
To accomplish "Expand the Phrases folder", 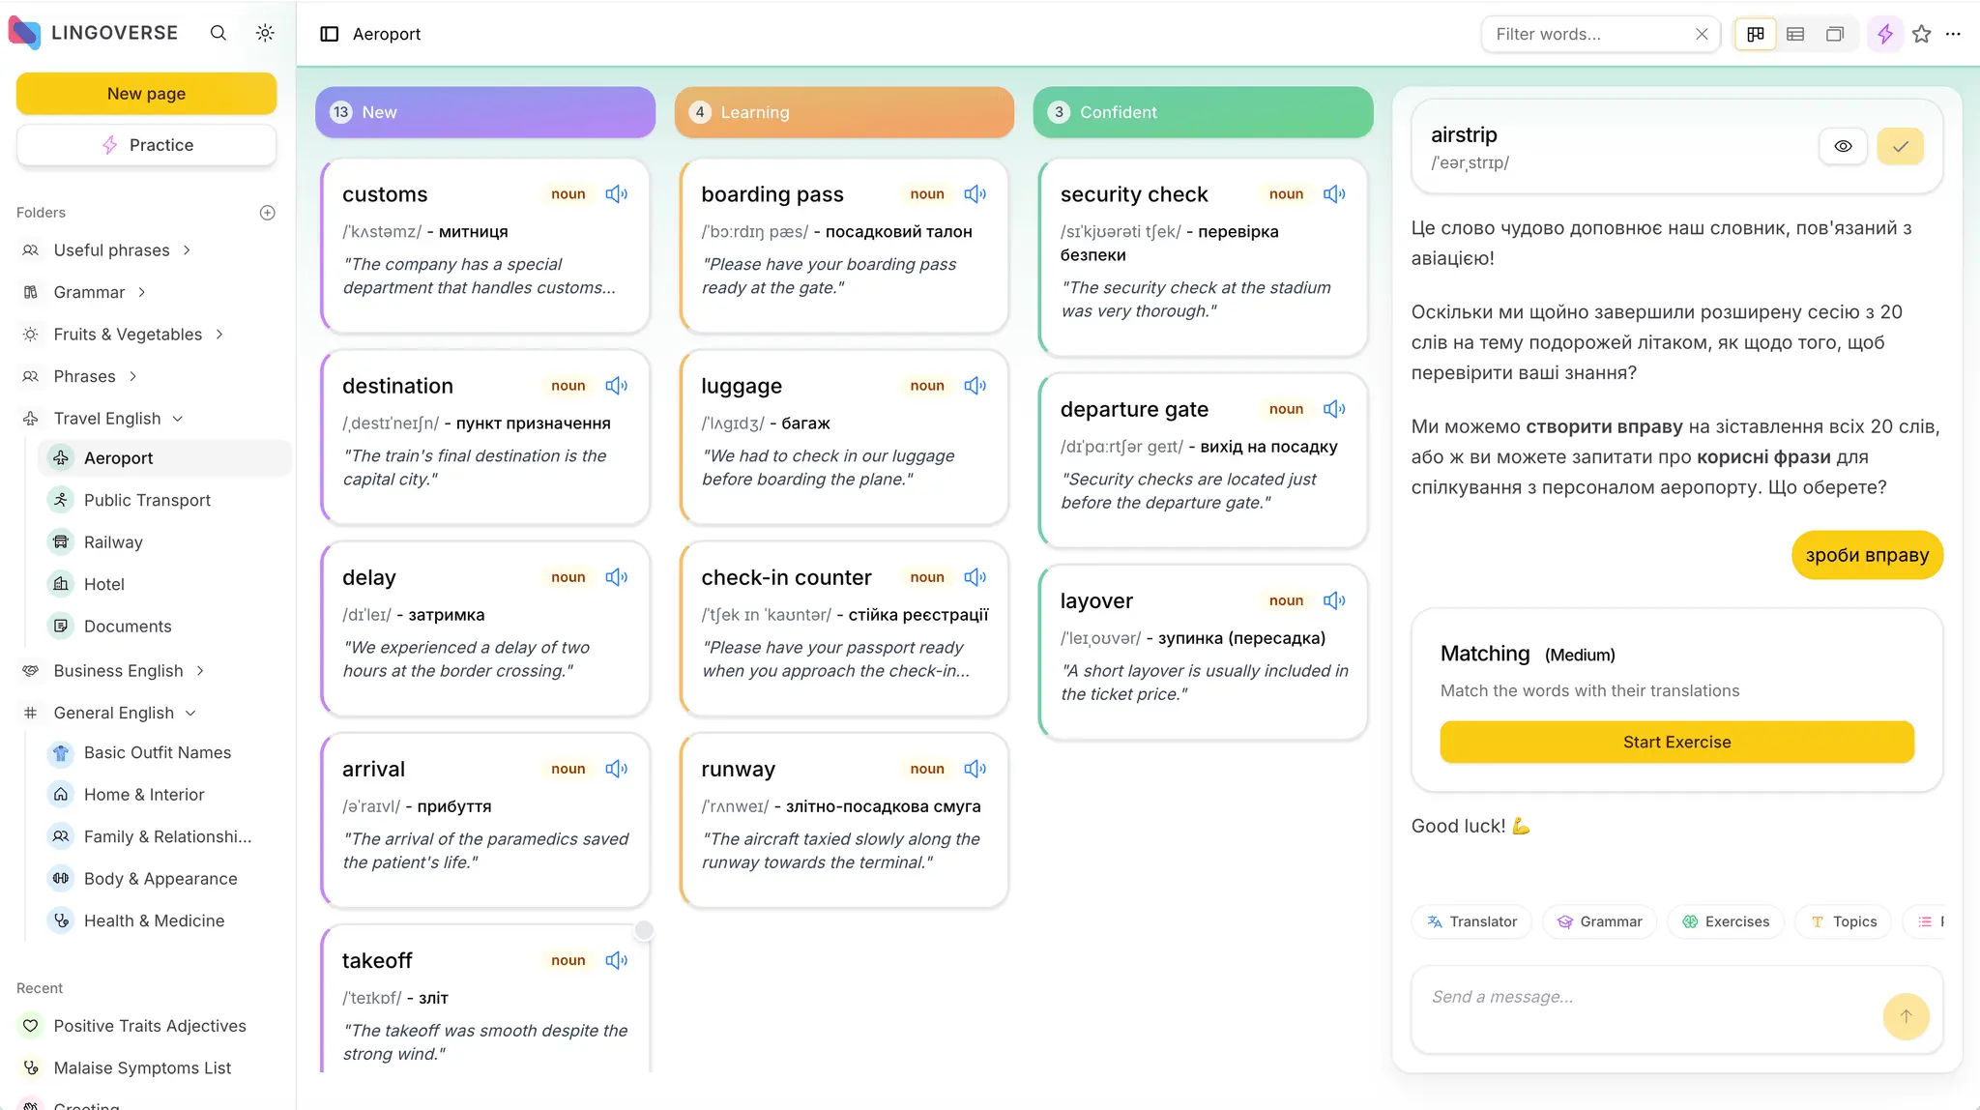I will tap(132, 376).
